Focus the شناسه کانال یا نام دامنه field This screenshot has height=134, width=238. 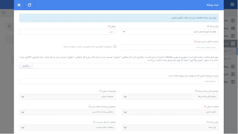[170, 47]
